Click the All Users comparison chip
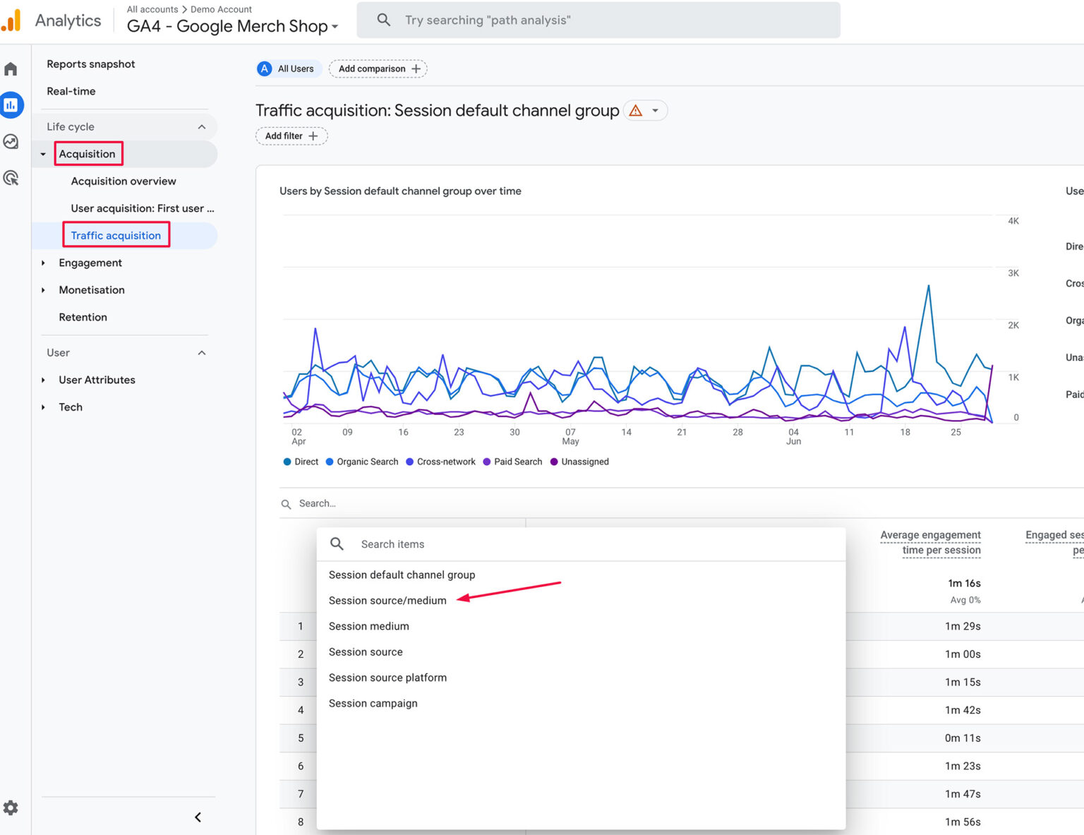Image resolution: width=1084 pixels, height=835 pixels. coord(288,68)
